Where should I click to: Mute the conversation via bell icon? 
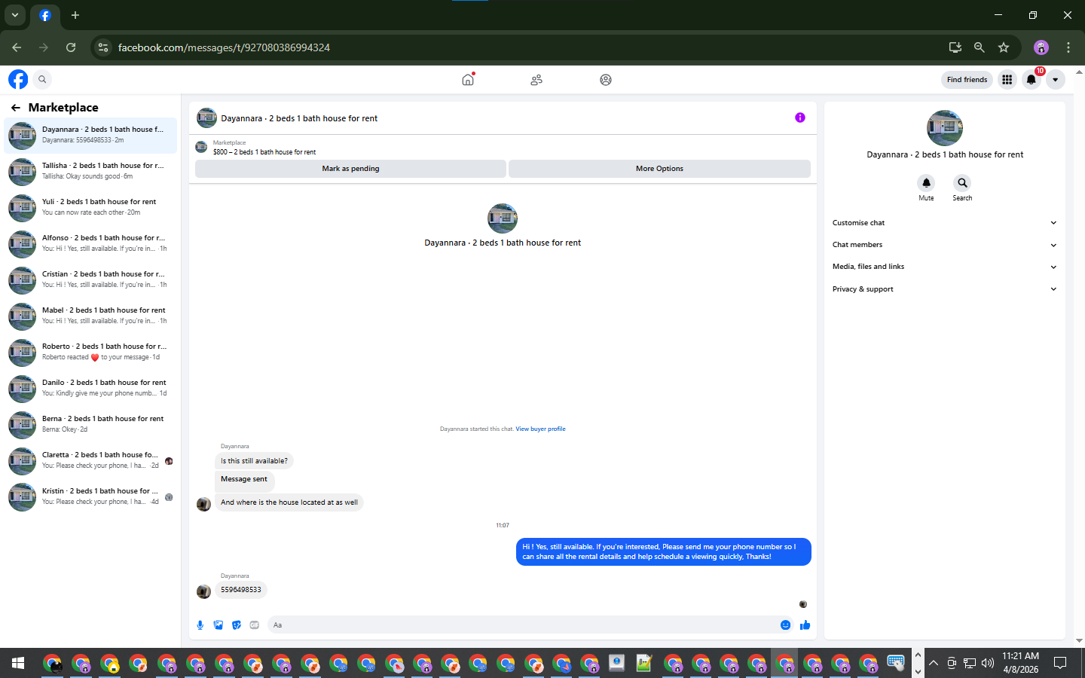926,183
